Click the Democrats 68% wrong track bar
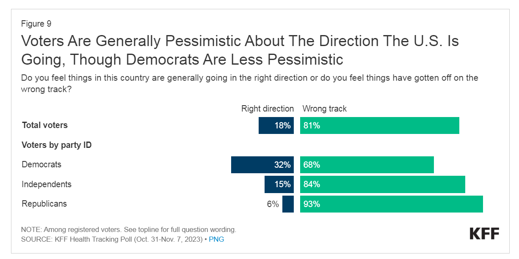Viewport: 519px width, 259px height. click(x=367, y=165)
